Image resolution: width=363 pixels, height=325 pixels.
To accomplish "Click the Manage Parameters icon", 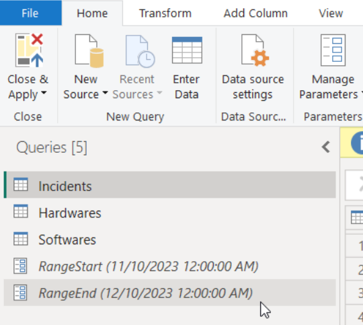I will [x=333, y=50].
